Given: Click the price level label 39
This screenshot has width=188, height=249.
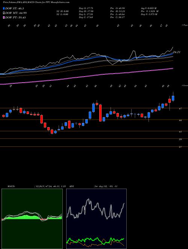Looking at the screenshot, I should (180, 139).
